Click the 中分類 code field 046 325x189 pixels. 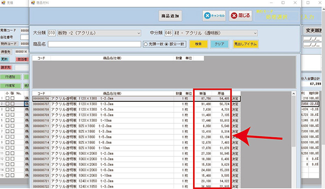[168, 33]
